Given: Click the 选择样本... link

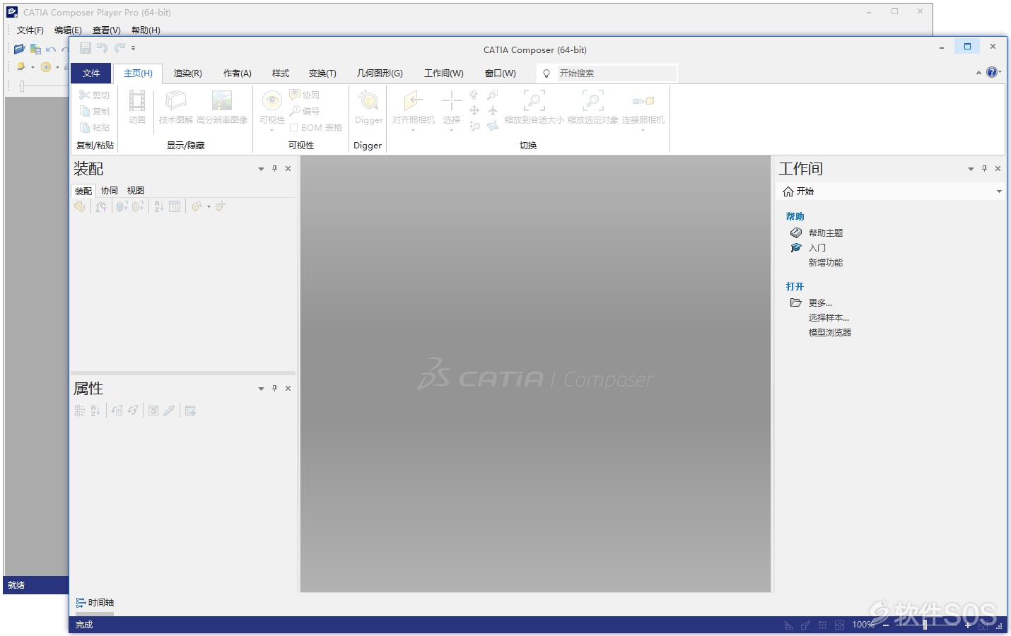Looking at the screenshot, I should (829, 317).
